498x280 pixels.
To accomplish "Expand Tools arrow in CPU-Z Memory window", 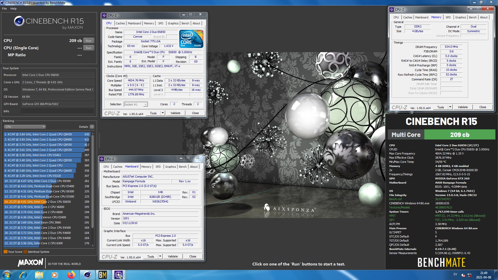I will point(450,107).
